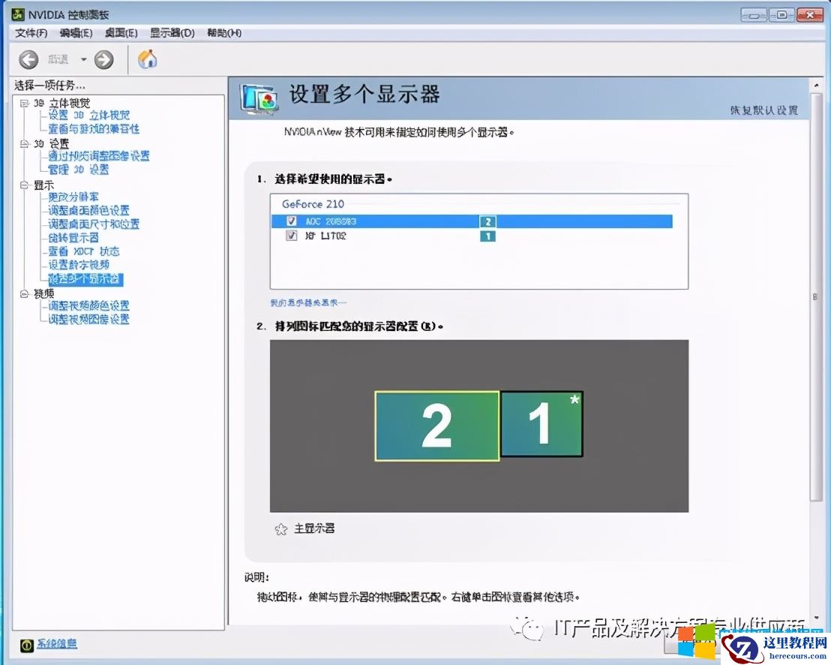The height and width of the screenshot is (665, 831).
Task: Collapse the 显示 tree node
Action: 25,185
